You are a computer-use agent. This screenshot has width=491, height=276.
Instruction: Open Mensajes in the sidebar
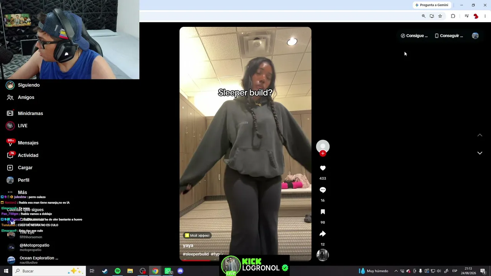(23, 143)
